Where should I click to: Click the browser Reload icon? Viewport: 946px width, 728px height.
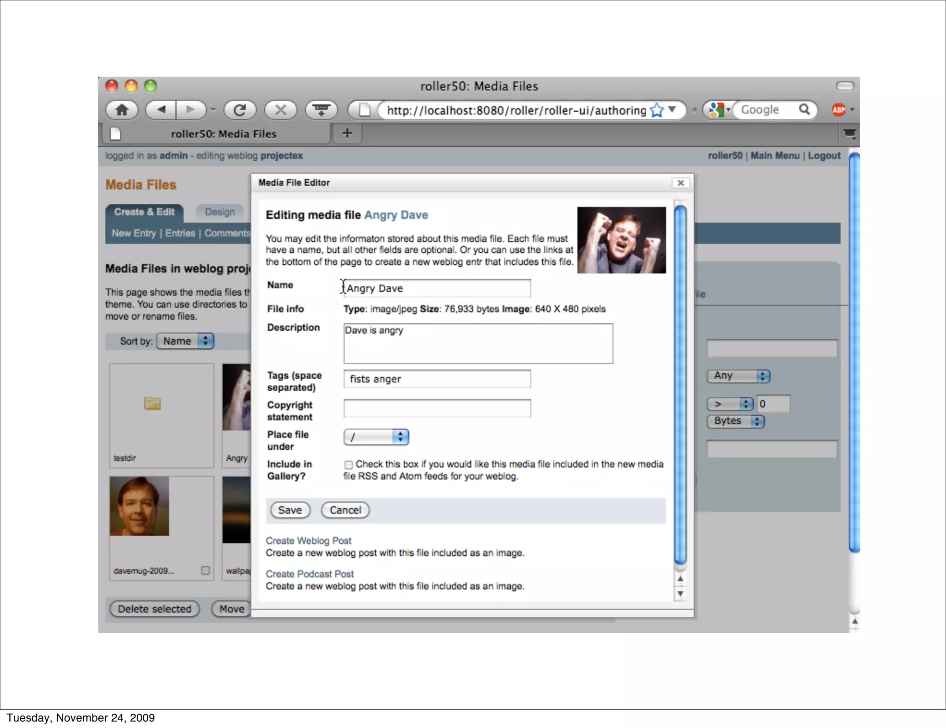pyautogui.click(x=240, y=110)
